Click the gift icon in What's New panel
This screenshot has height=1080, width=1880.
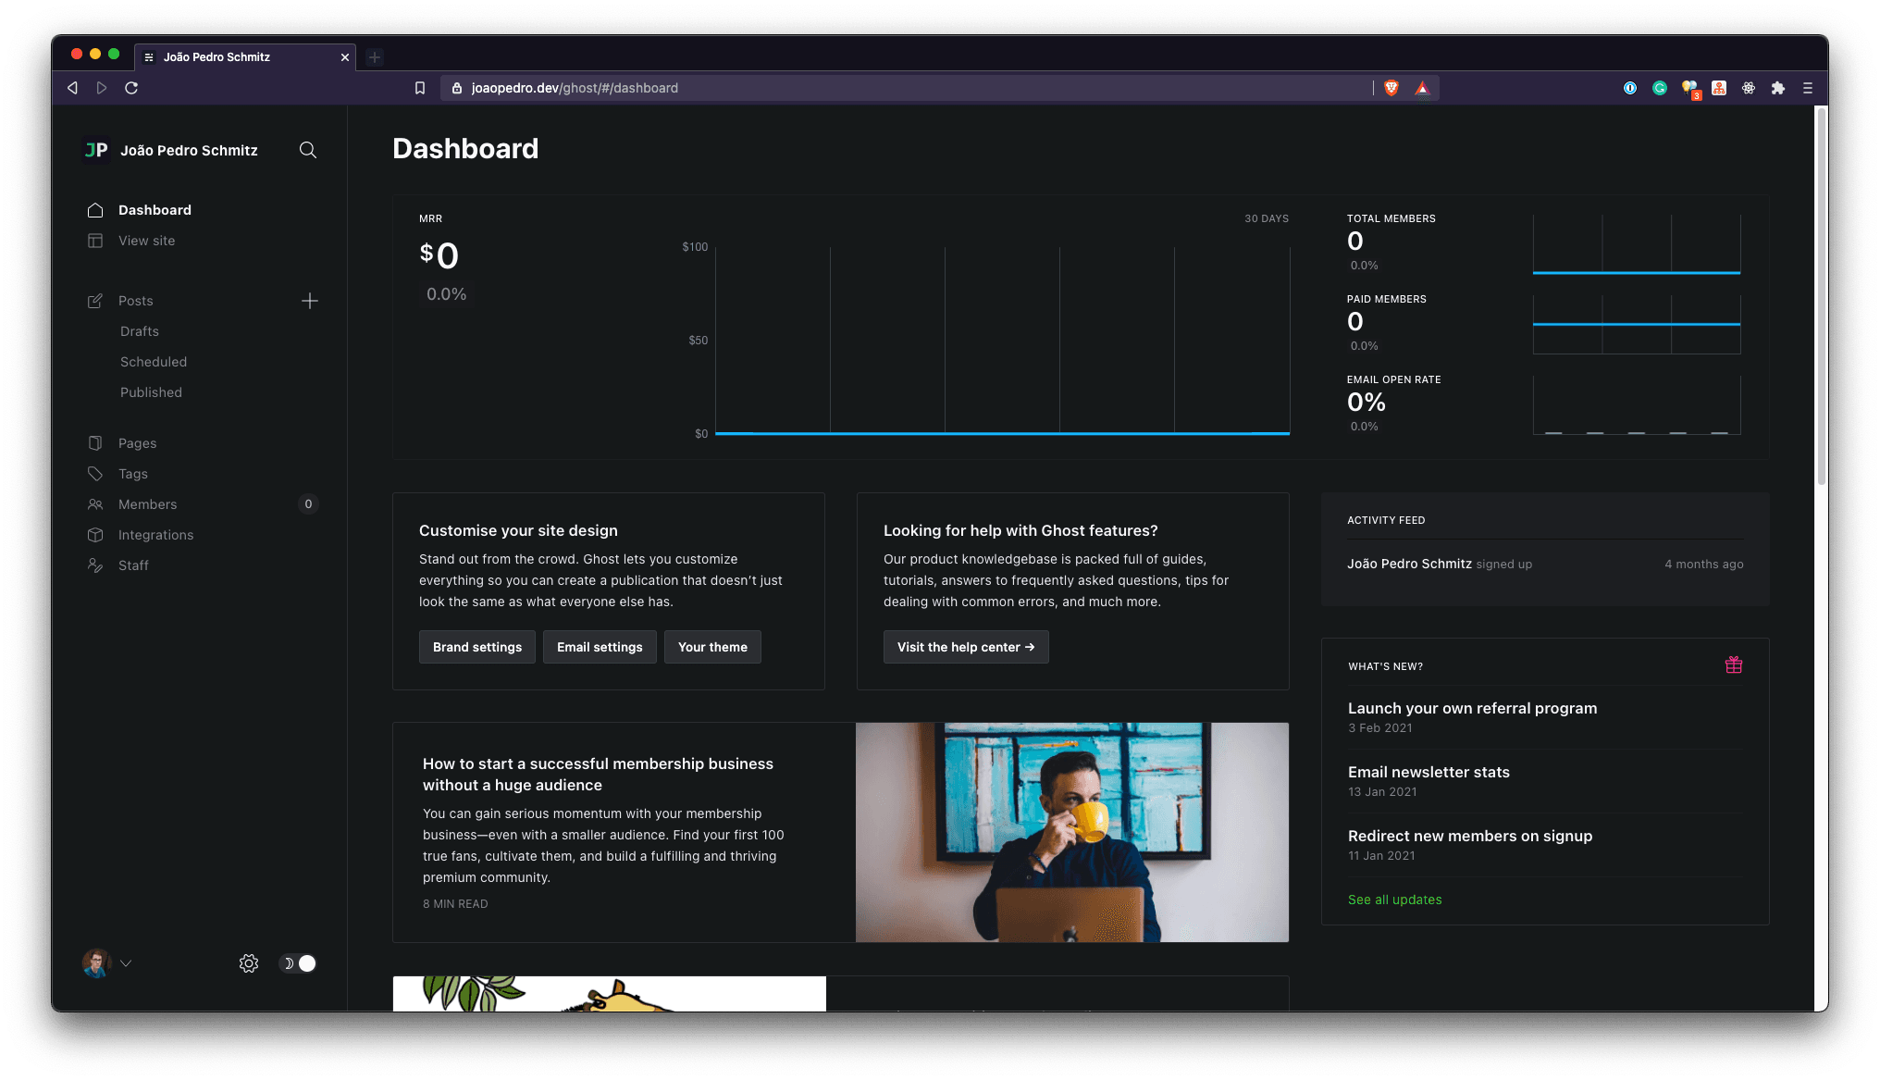[1733, 664]
